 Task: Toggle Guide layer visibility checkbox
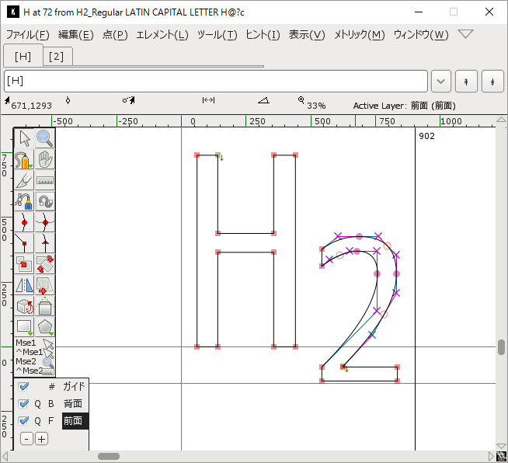coord(23,386)
